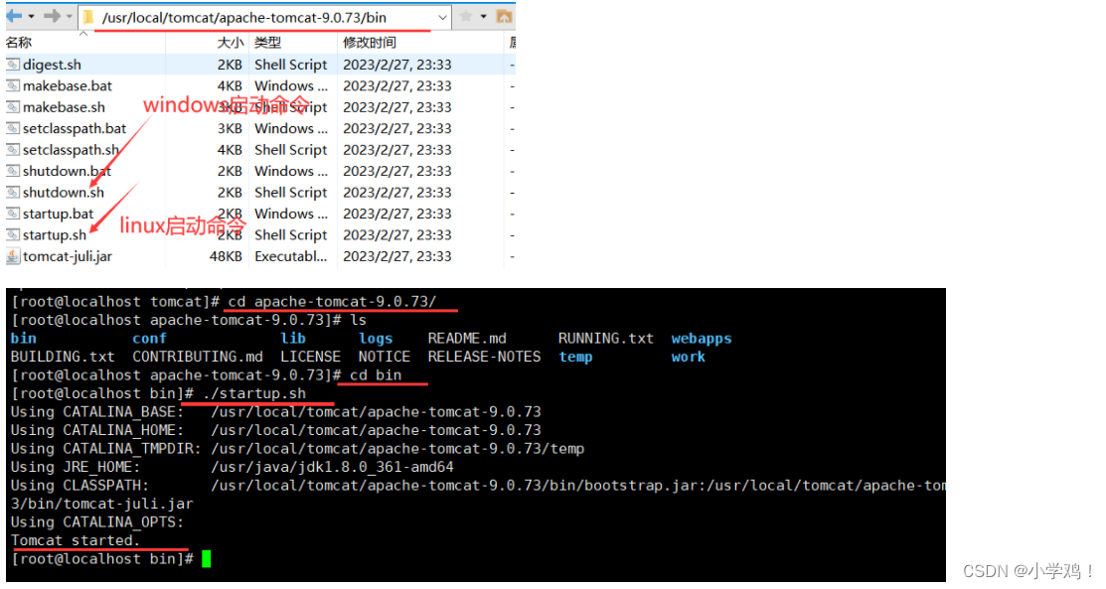Sort by the 名称 column header

pyautogui.click(x=18, y=43)
